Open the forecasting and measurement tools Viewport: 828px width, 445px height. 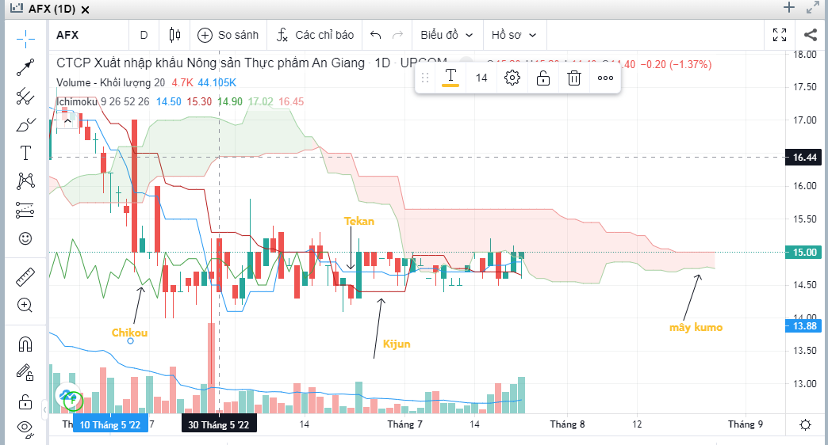(x=25, y=210)
